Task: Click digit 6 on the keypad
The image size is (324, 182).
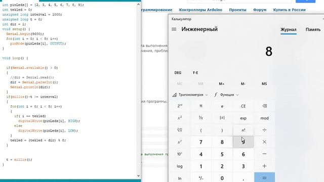Action: click(244, 154)
